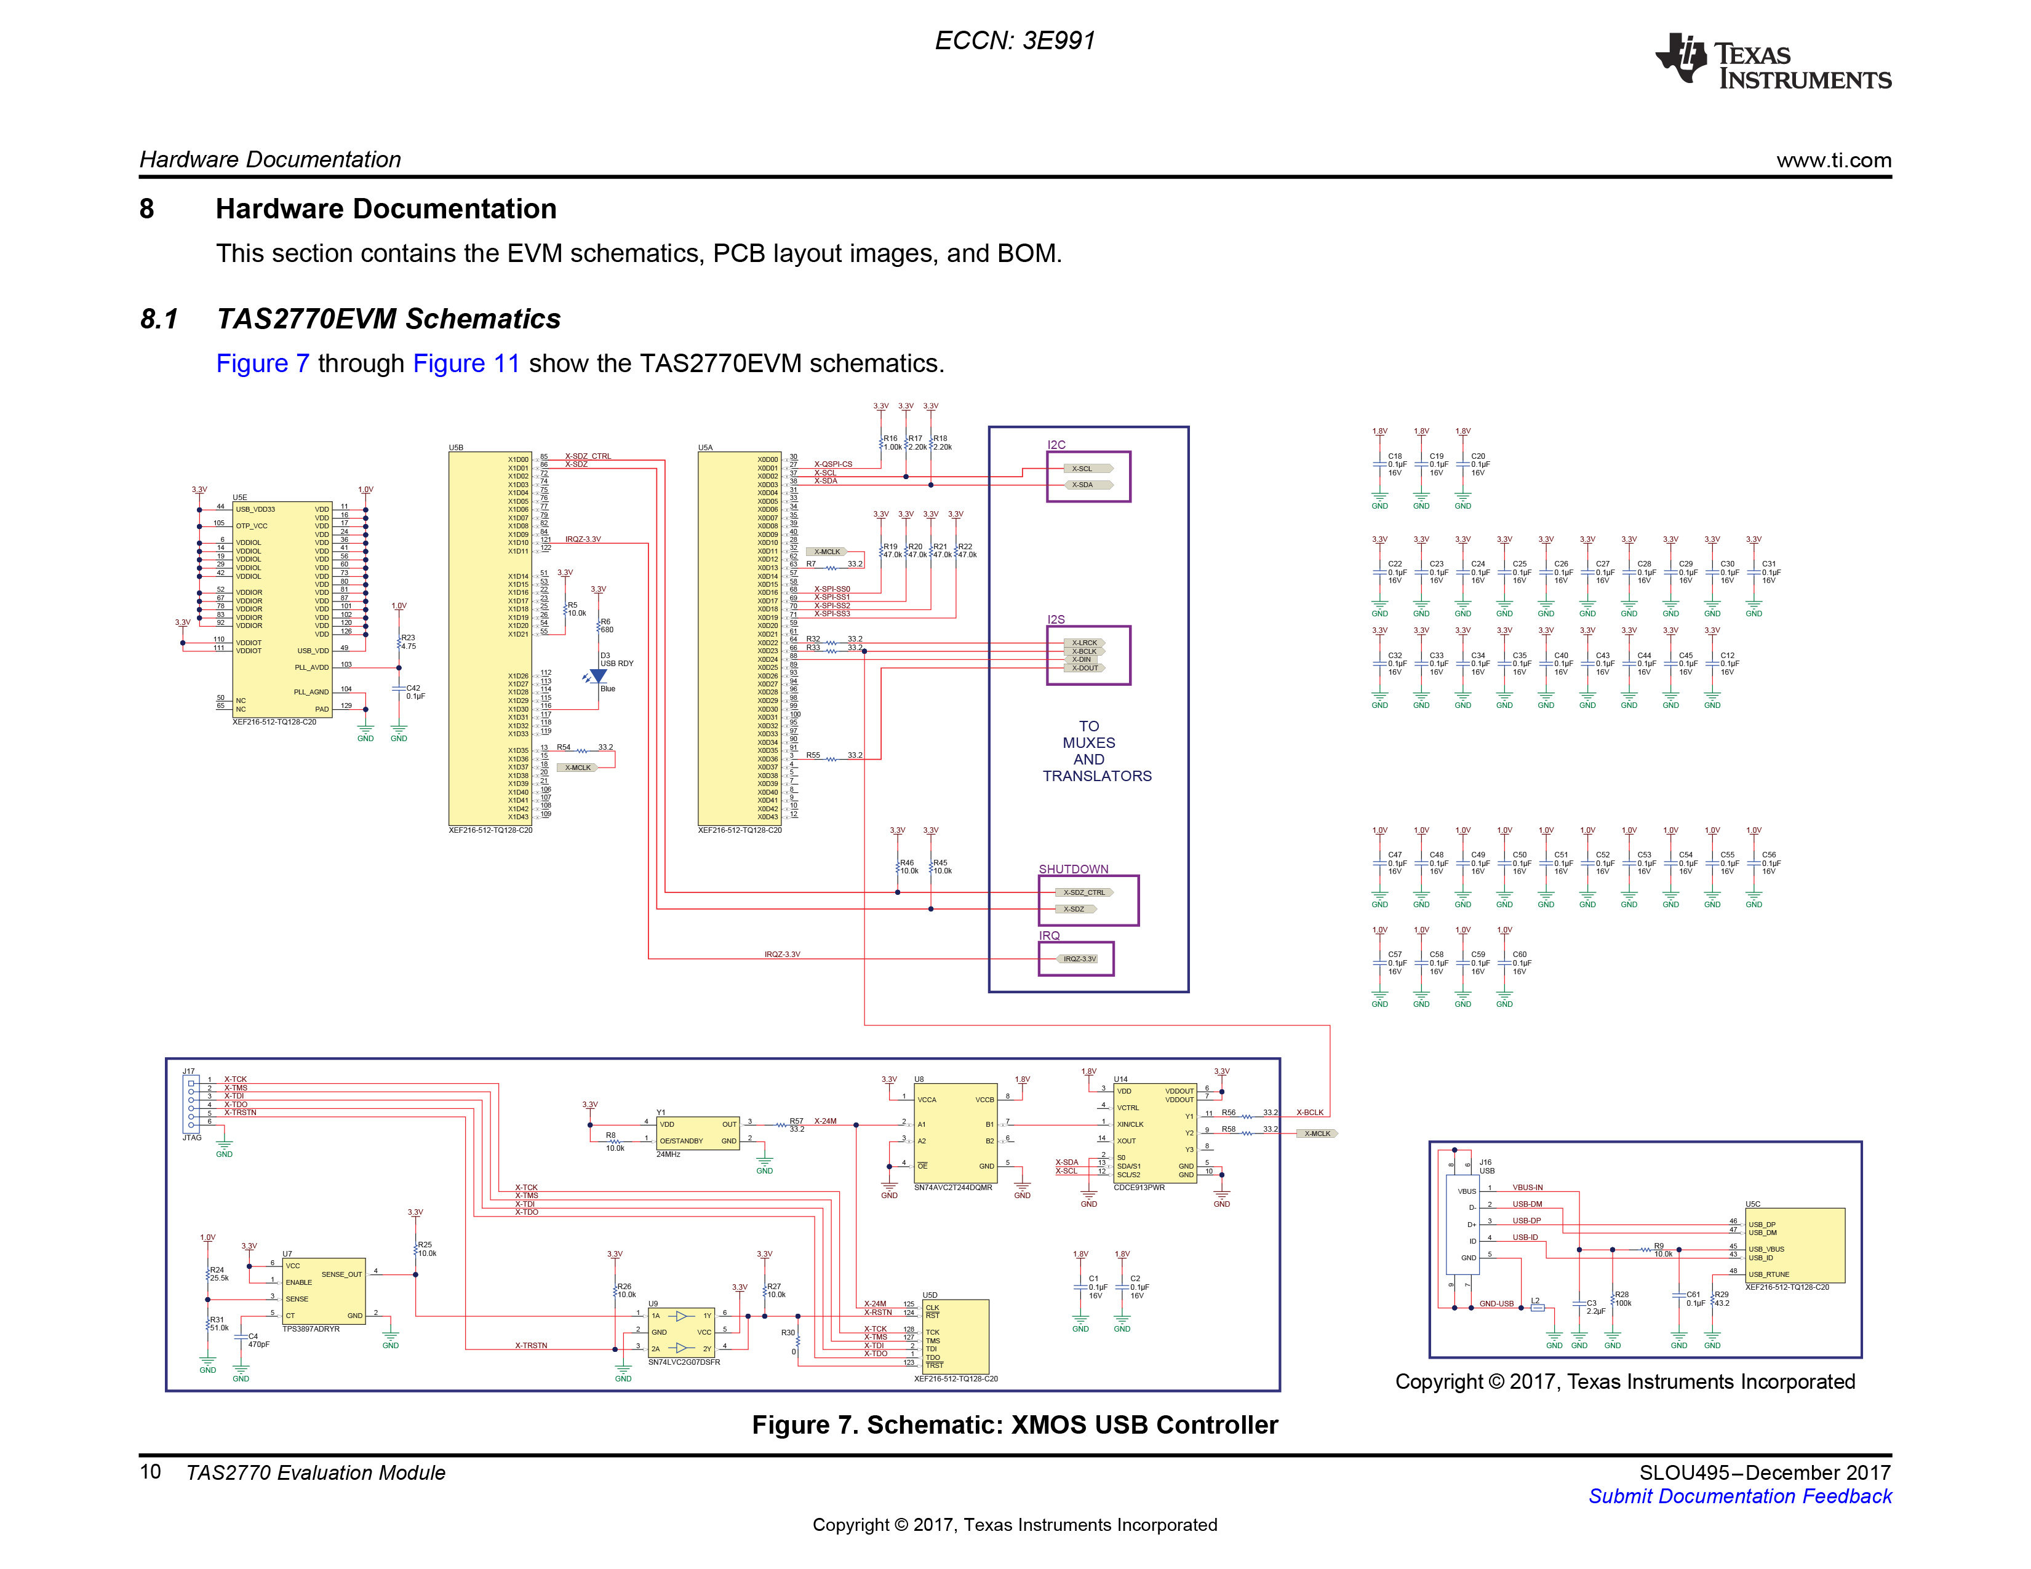Click the U8 SN74AVC2T244DQMR translator

pyautogui.click(x=955, y=1133)
